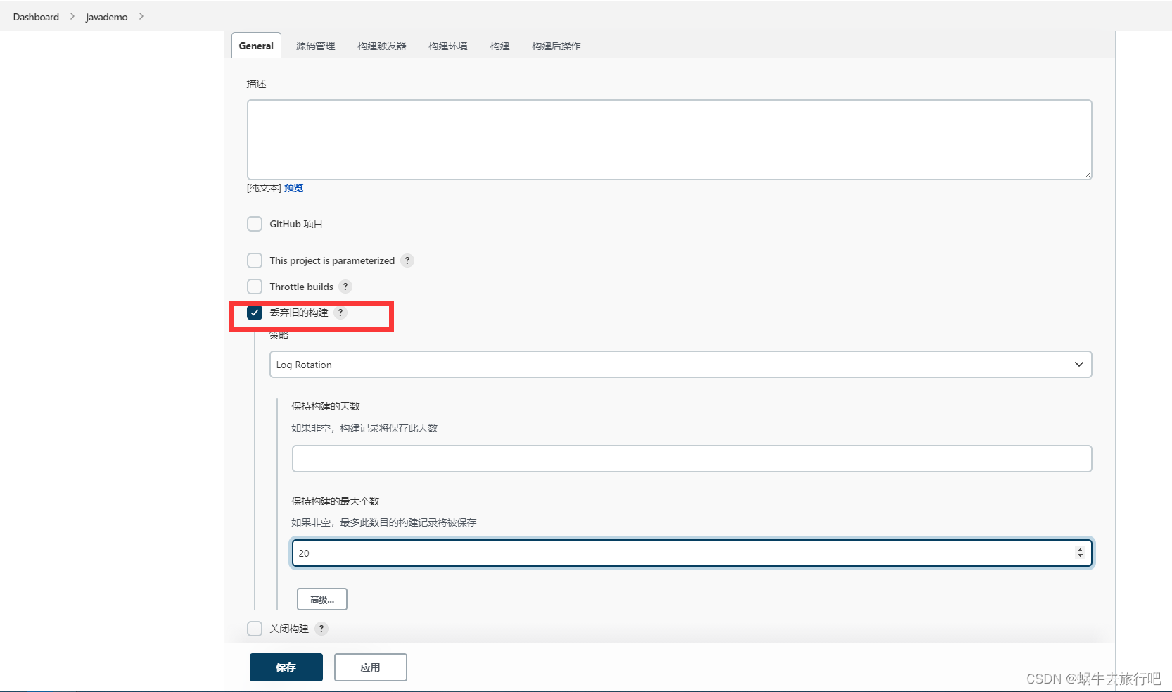Screen dimensions: 1172x692
Task: Open help icon beside 关闭构建
Action: click(321, 629)
